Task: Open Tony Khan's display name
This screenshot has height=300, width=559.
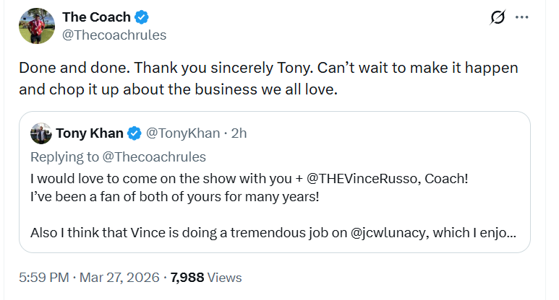Action: tap(90, 133)
